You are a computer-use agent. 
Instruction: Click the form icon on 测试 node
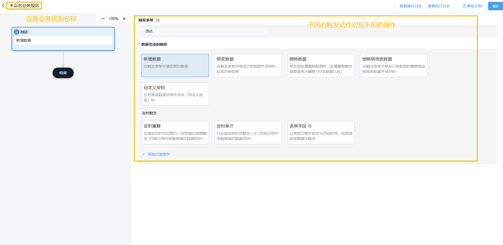tap(17, 32)
